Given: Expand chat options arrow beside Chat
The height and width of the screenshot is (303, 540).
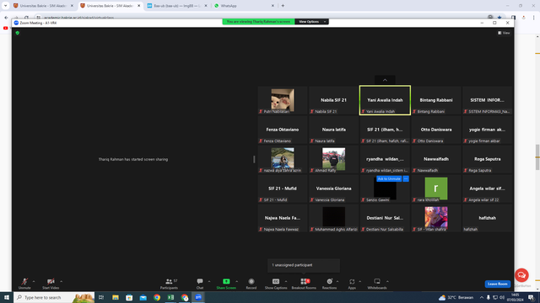Looking at the screenshot, I should 209,281.
